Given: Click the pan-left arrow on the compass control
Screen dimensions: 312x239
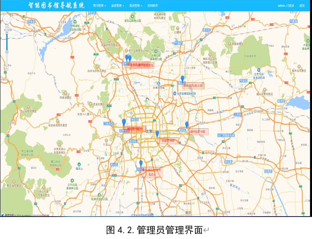Looking at the screenshot, I should coord(4,19).
